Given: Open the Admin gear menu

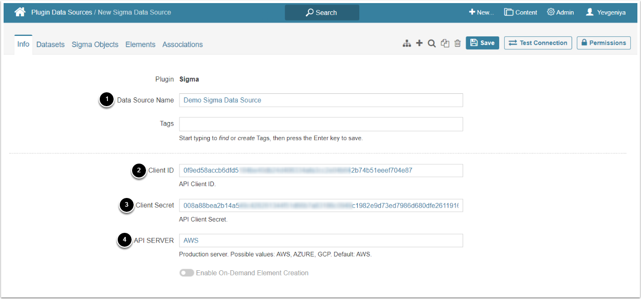Looking at the screenshot, I should [560, 12].
